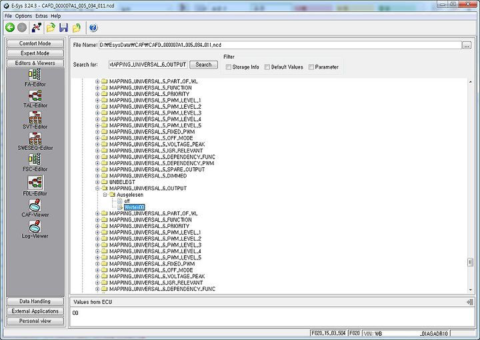Click the Search button
The height and width of the screenshot is (340, 480).
coord(203,65)
